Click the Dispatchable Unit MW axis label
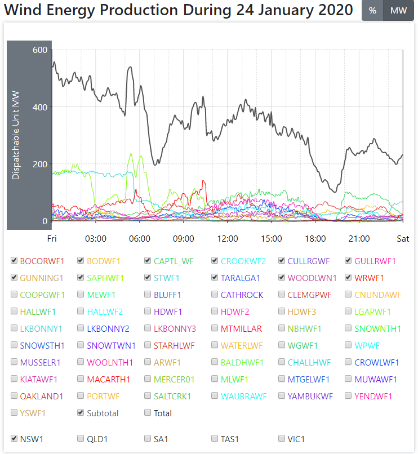Viewport: 418px width, 454px height. [x=16, y=135]
